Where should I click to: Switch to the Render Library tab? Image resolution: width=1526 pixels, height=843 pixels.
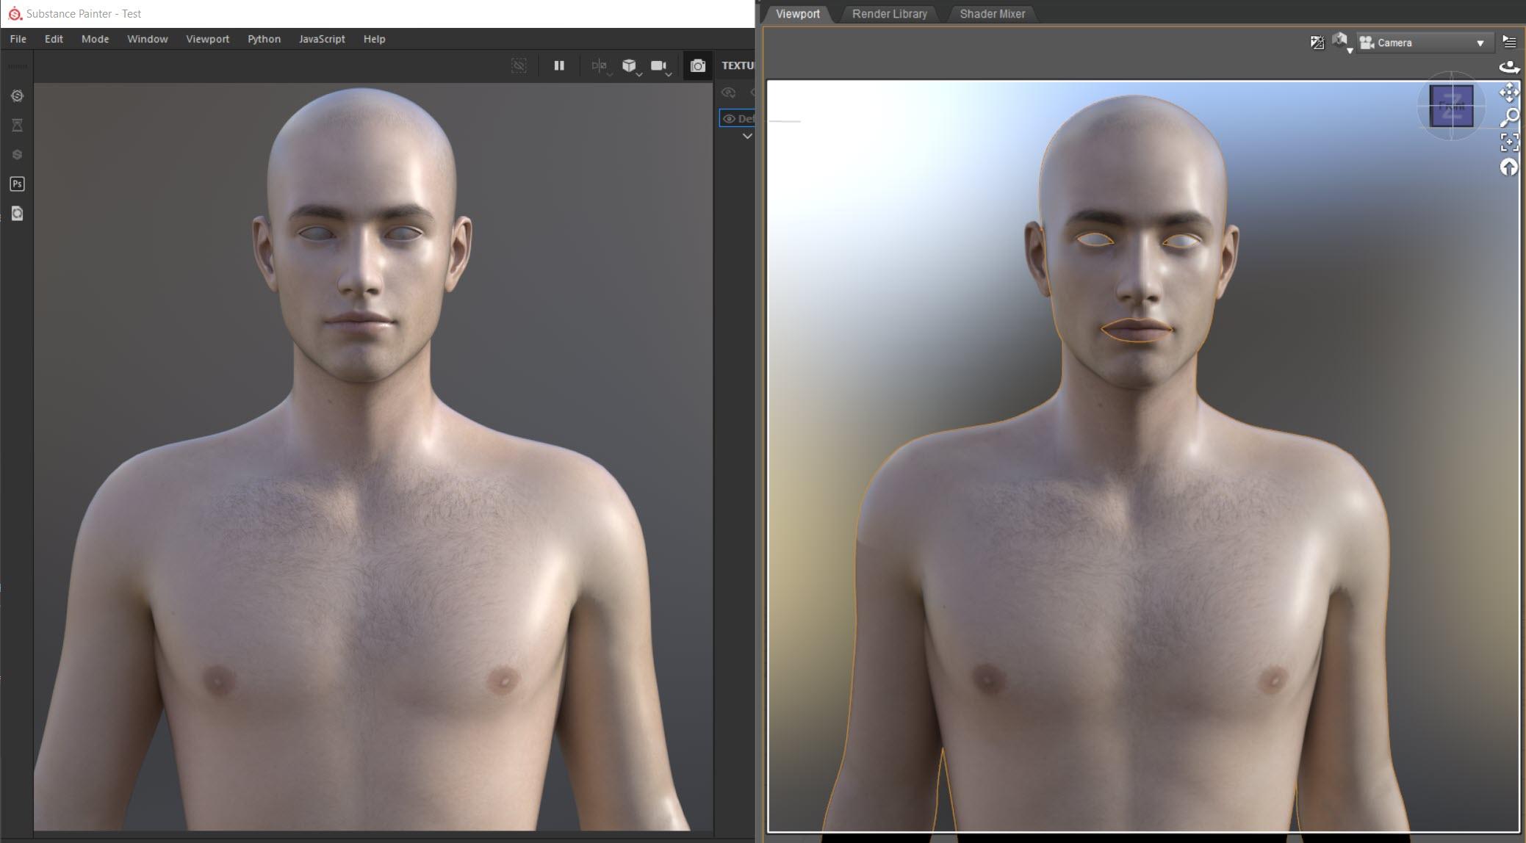pos(889,14)
